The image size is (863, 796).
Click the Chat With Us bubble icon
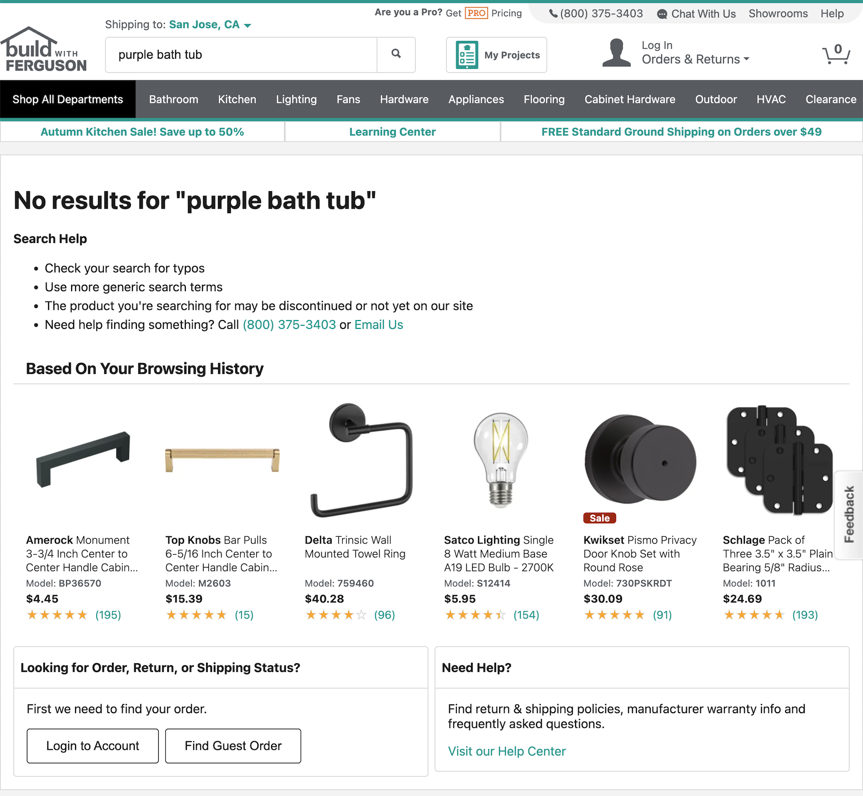662,14
